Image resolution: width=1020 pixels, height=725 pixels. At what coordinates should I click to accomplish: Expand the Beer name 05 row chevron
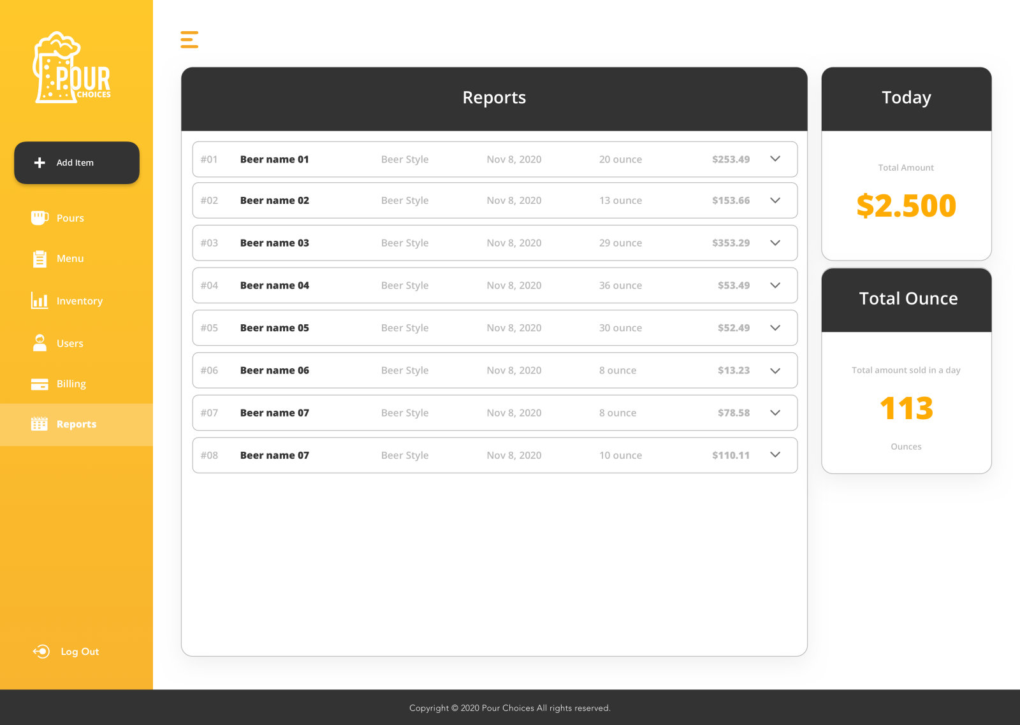click(x=775, y=327)
